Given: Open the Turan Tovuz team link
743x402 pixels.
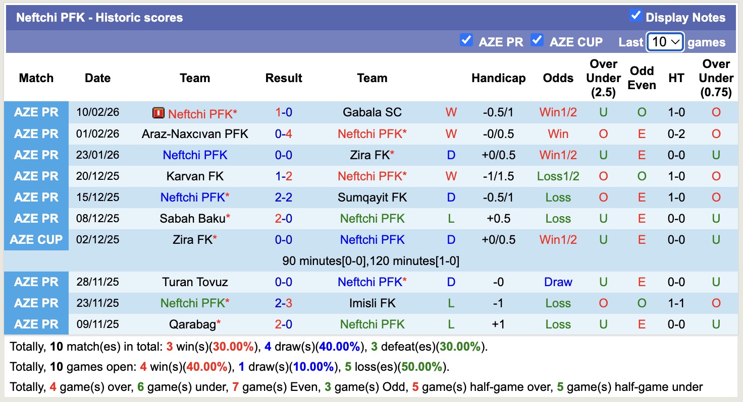Looking at the screenshot, I should [195, 282].
